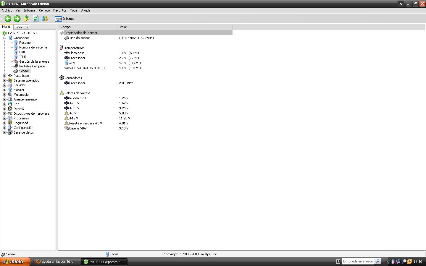Select EVEREST v4.60.1500 root icon in tree
The height and width of the screenshot is (266, 426).
tap(4, 33)
